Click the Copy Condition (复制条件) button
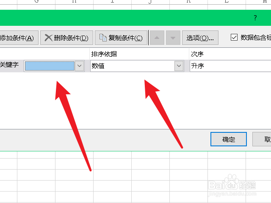The image size is (271, 203). [121, 38]
